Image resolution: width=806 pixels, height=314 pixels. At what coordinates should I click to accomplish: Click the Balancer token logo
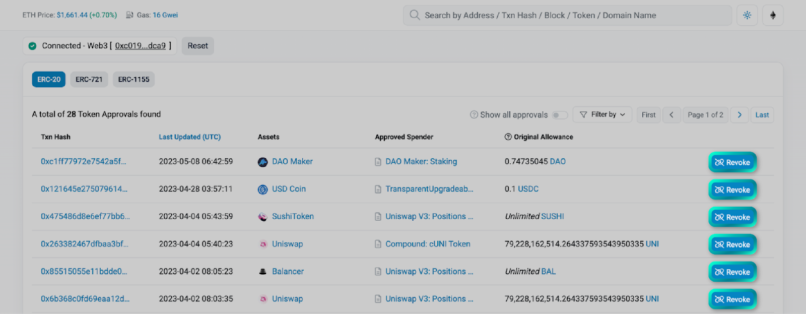[x=262, y=272]
